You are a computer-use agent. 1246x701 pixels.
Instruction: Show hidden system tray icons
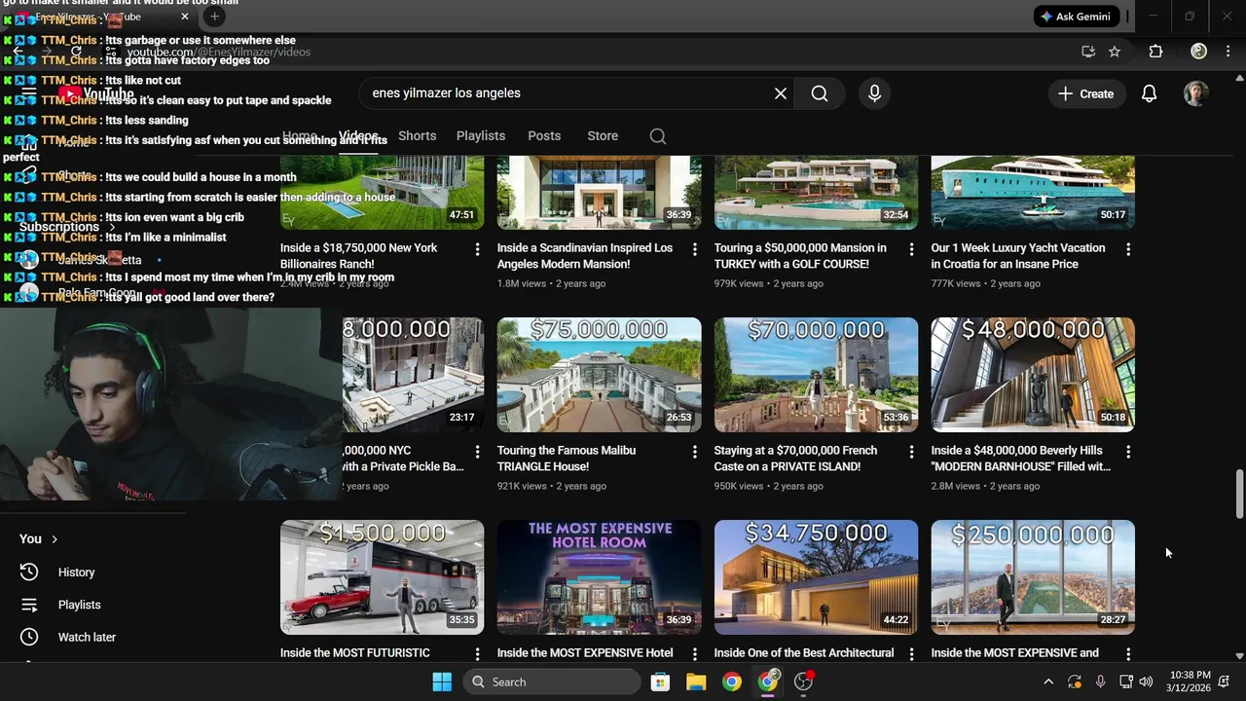point(1048,682)
